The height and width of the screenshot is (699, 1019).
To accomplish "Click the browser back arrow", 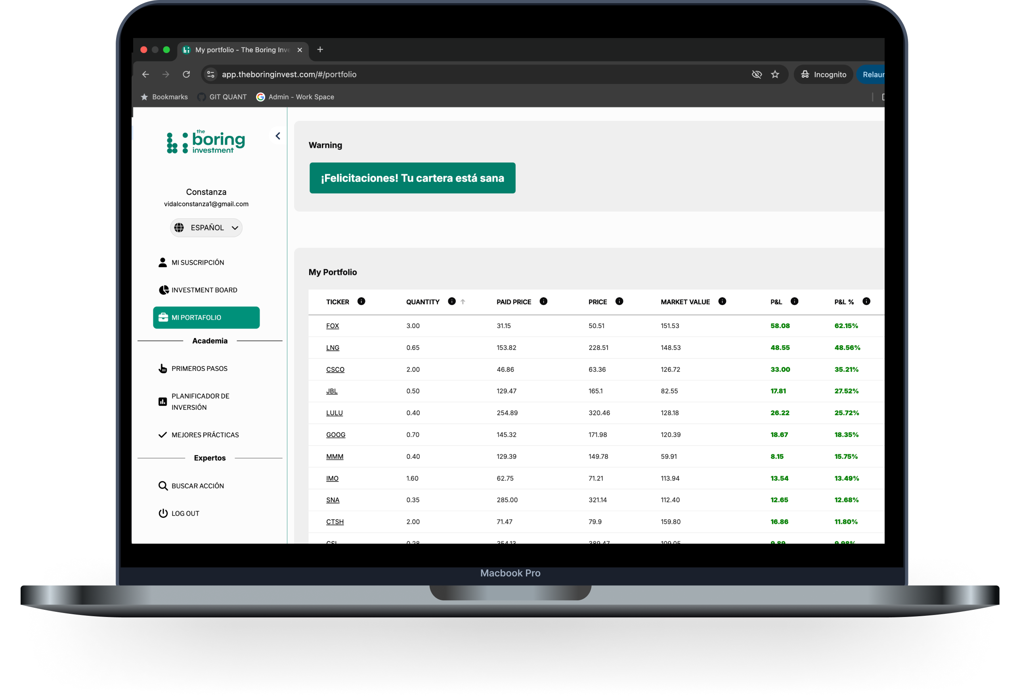I will [x=145, y=74].
